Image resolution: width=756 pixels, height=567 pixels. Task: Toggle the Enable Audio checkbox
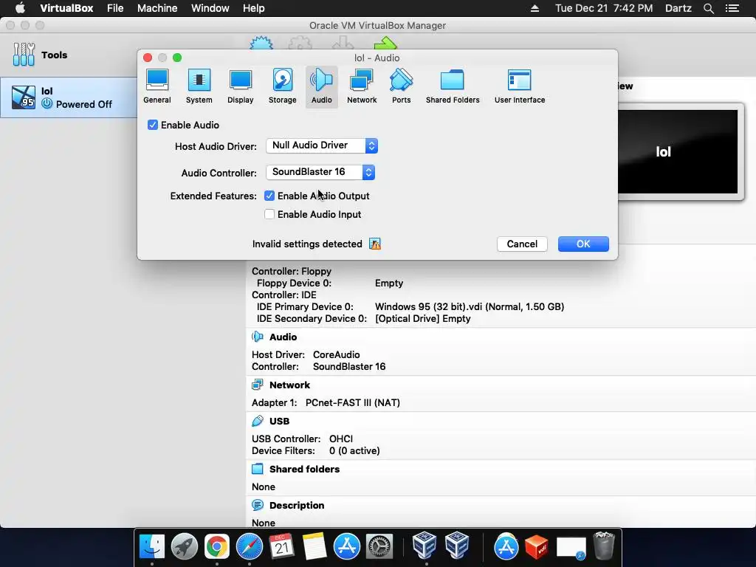153,125
